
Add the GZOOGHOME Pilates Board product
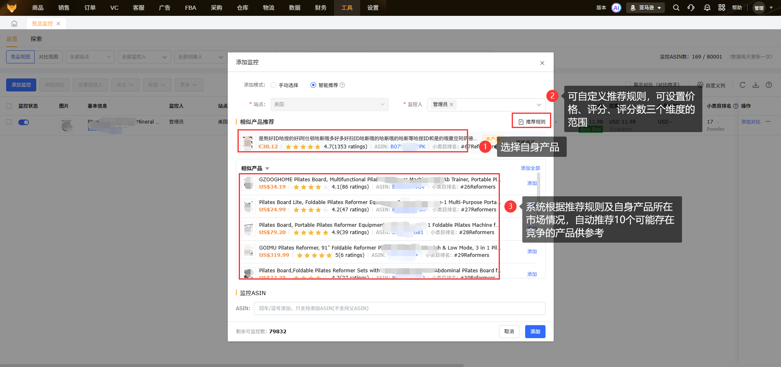[532, 183]
